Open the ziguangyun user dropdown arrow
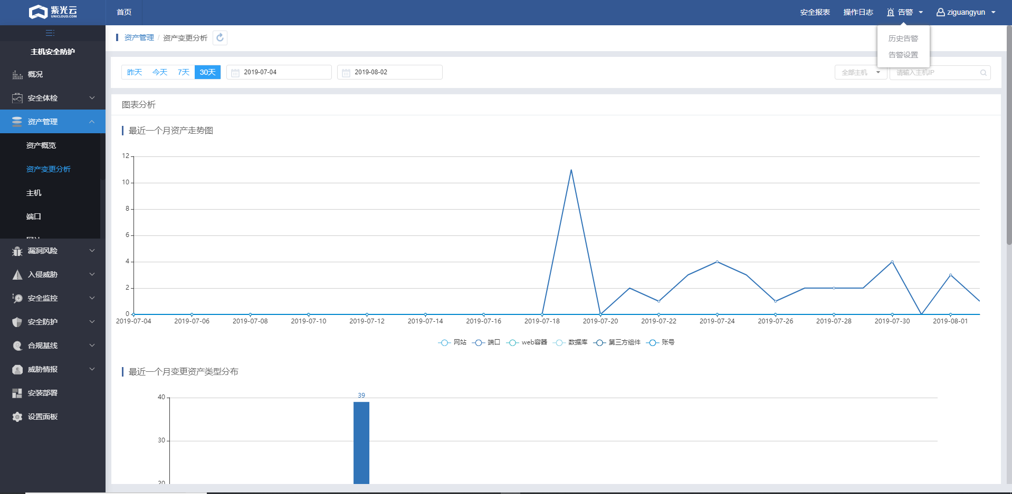Viewport: 1012px width, 494px height. point(994,12)
